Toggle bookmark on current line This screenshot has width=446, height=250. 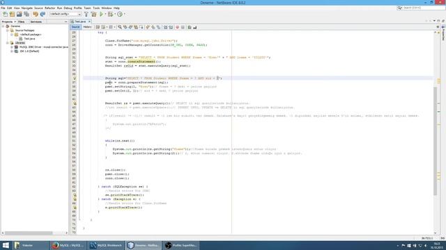coord(158,27)
